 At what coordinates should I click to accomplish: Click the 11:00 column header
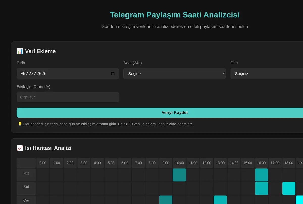(x=193, y=163)
